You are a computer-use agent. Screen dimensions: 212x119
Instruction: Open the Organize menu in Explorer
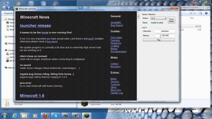[x=9, y=13]
